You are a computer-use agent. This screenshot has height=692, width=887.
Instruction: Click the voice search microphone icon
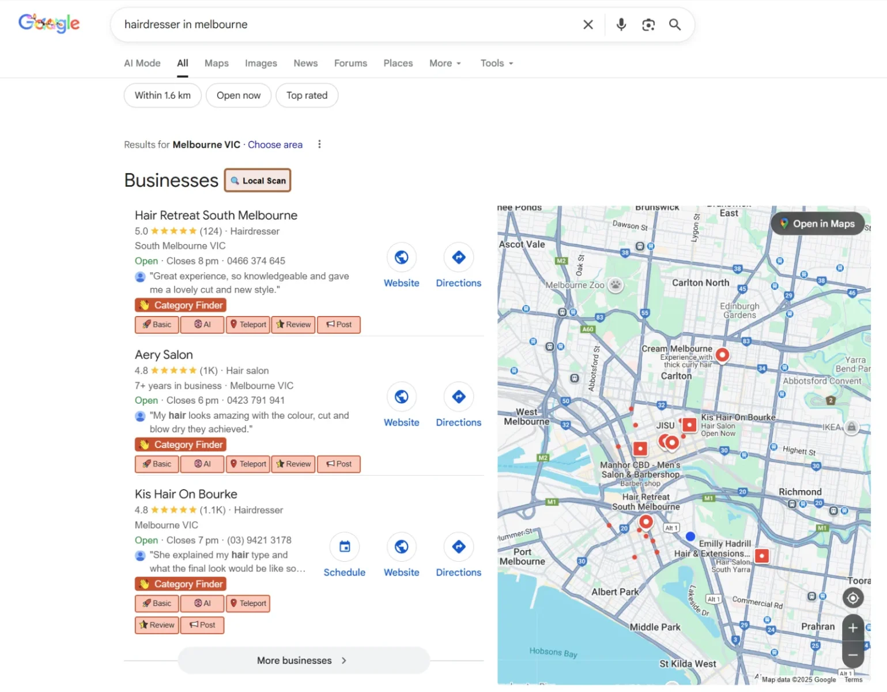click(x=621, y=25)
